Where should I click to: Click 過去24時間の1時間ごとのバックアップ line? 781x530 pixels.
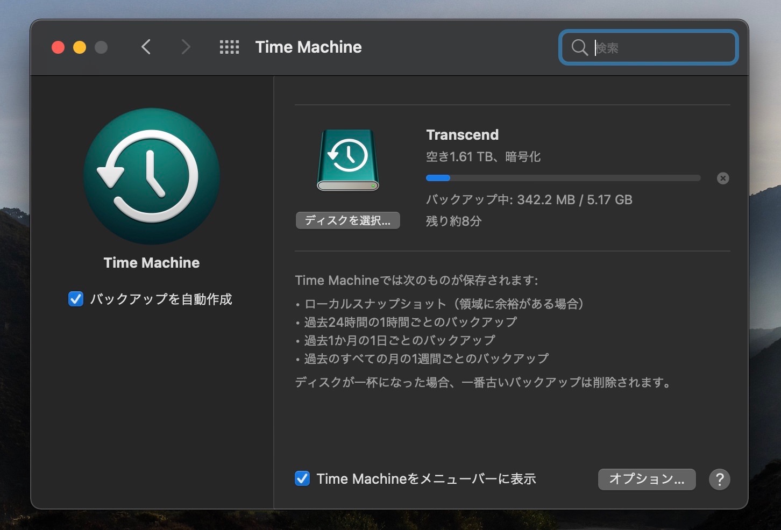click(407, 322)
